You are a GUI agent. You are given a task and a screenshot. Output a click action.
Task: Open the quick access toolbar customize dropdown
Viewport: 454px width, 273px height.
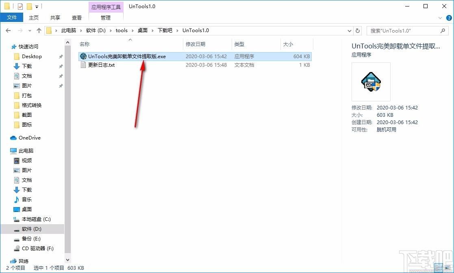(x=37, y=7)
